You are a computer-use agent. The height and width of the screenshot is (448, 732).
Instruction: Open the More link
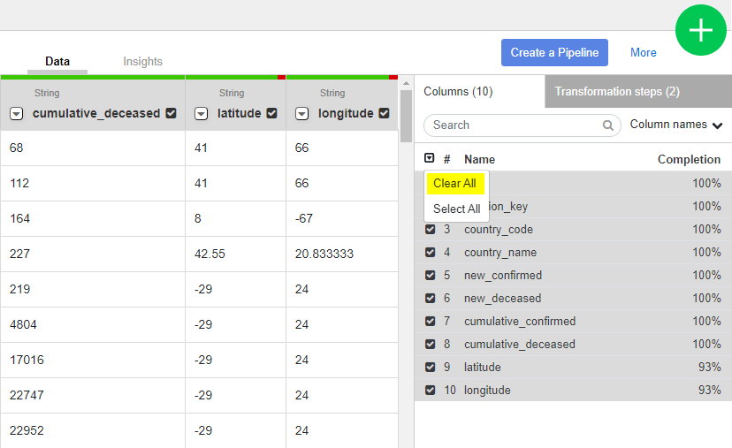643,52
